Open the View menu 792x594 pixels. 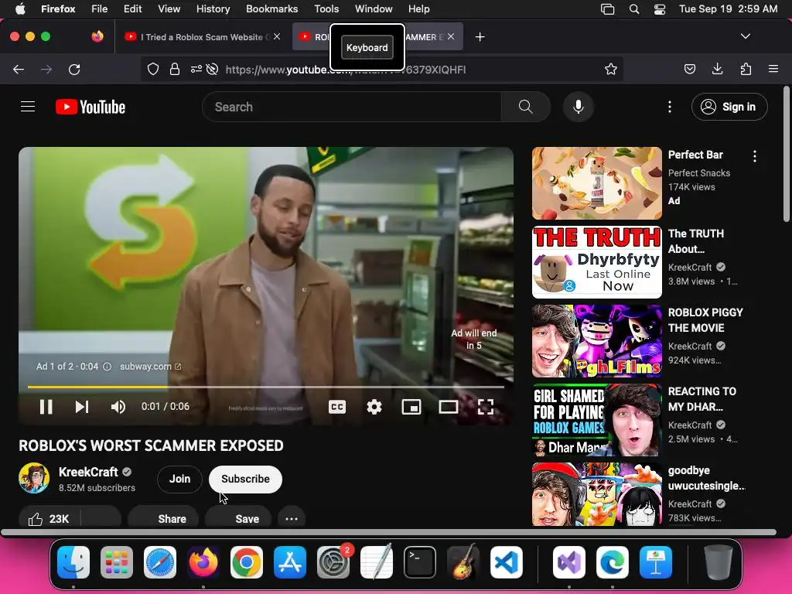pos(169,9)
